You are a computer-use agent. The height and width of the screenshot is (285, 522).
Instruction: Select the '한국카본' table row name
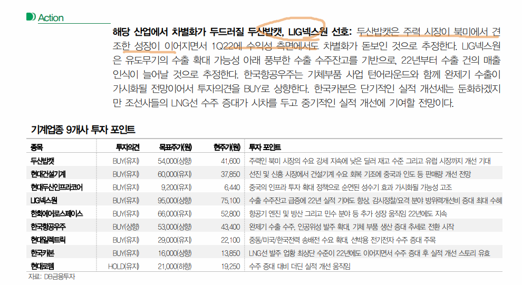point(42,253)
